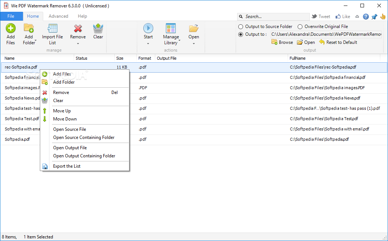Screen dimensions: 388x241
Task: Expand the Manage Library dropdown arrow
Action: 179,41
